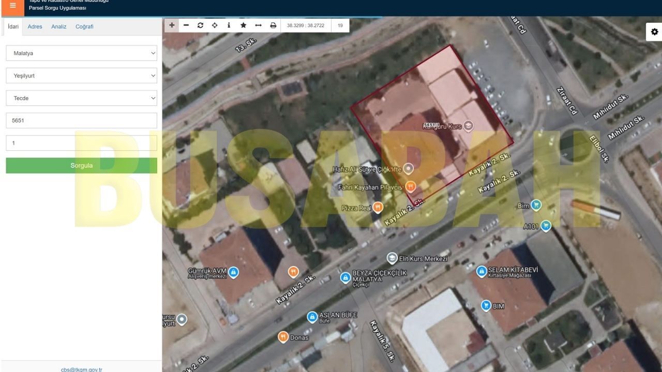Image resolution: width=662 pixels, height=372 pixels.
Task: Switch to the Analiz tab
Action: (59, 26)
